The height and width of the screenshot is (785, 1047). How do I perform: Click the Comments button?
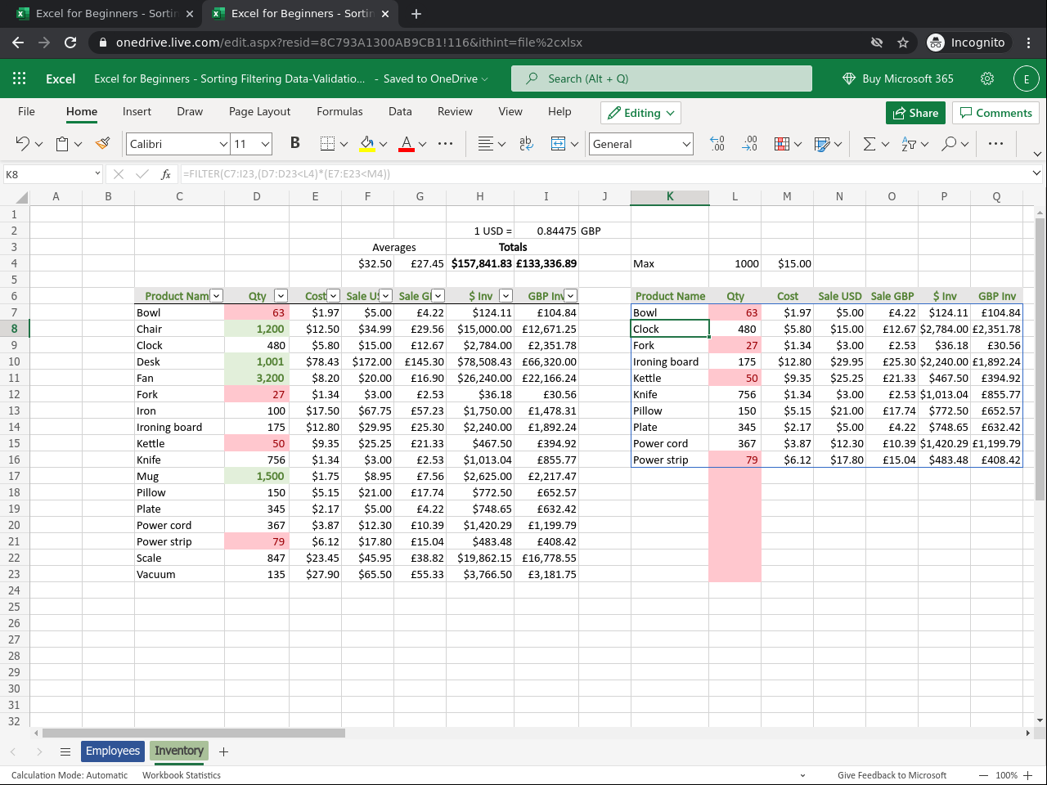pos(995,113)
